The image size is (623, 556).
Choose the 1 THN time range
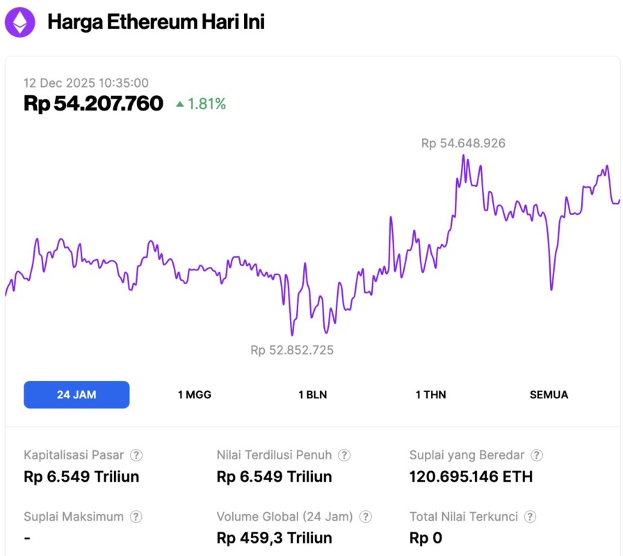pos(431,395)
